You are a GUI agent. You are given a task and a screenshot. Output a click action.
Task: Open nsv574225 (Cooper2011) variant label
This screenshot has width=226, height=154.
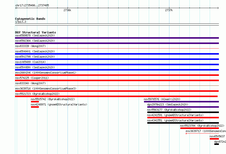32,78
